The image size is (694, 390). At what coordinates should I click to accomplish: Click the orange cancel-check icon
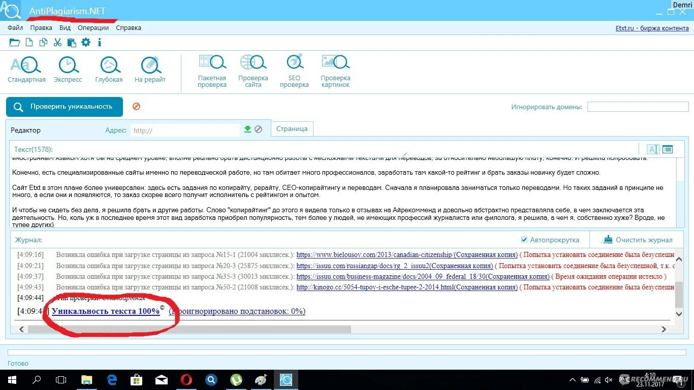tap(136, 107)
